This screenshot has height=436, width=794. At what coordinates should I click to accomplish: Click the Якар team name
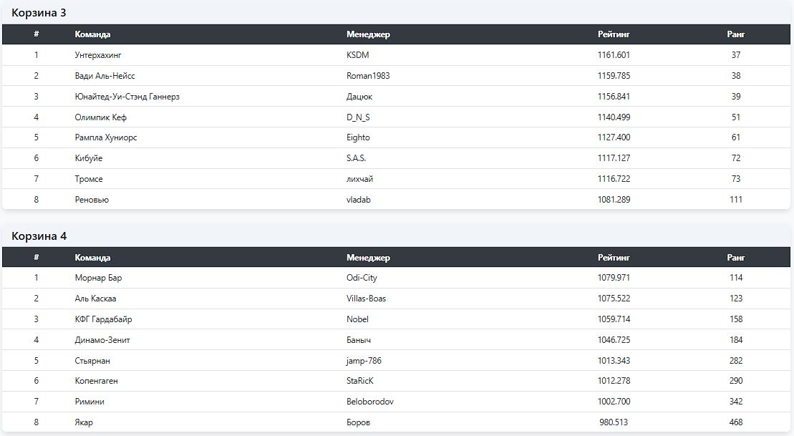(x=84, y=422)
